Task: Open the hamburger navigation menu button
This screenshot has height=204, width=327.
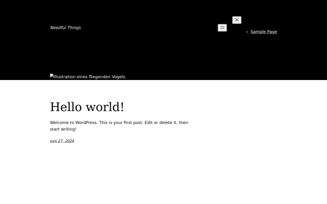Action: click(x=222, y=28)
